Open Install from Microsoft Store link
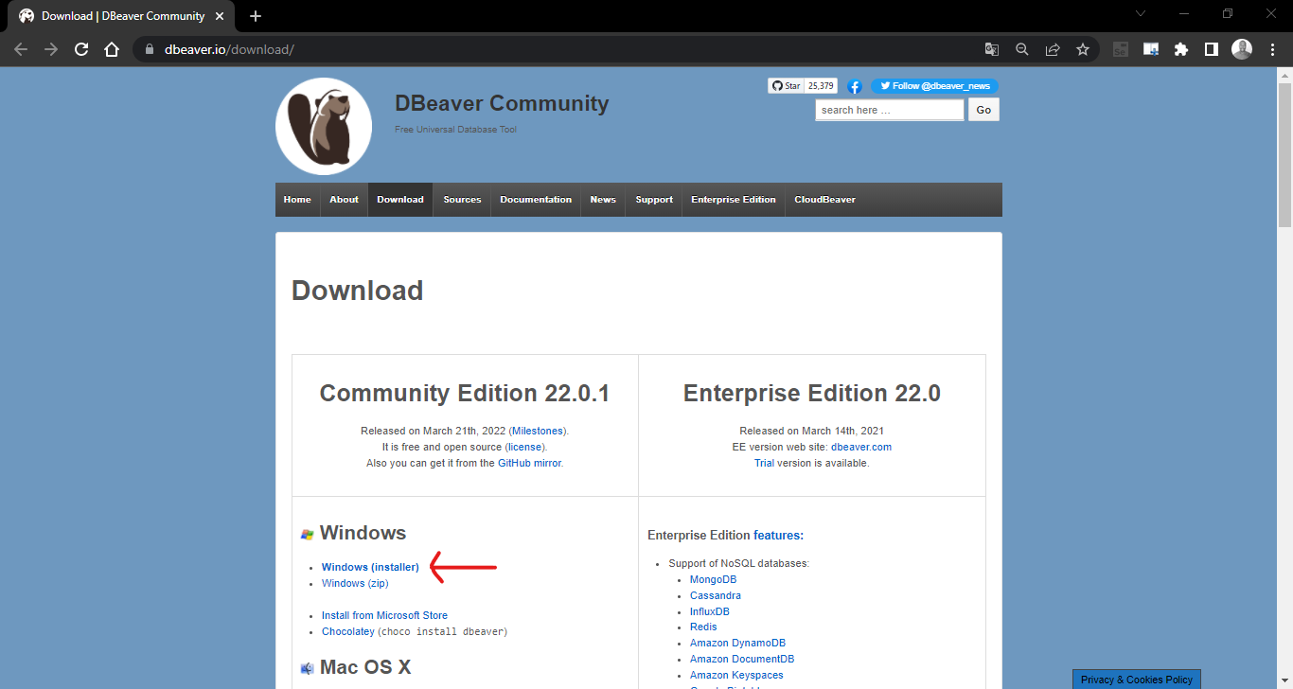Image resolution: width=1293 pixels, height=689 pixels. tap(384, 615)
